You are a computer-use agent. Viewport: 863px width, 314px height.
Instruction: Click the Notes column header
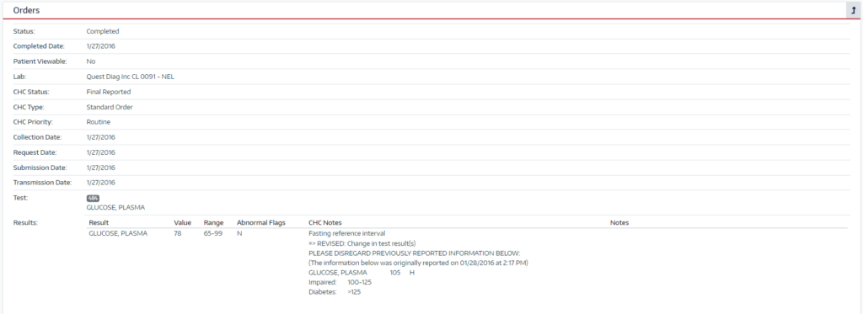[619, 223]
